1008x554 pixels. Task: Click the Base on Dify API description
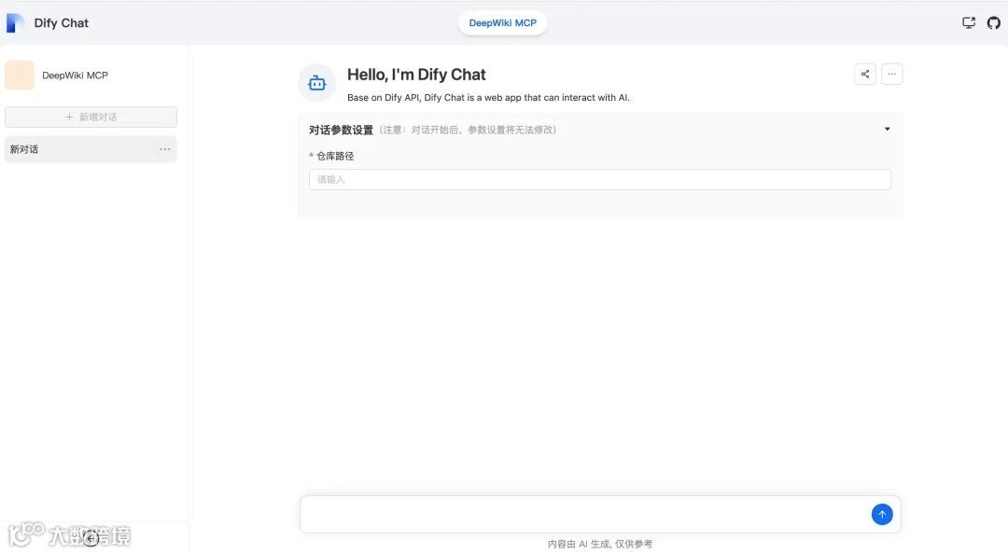point(488,98)
